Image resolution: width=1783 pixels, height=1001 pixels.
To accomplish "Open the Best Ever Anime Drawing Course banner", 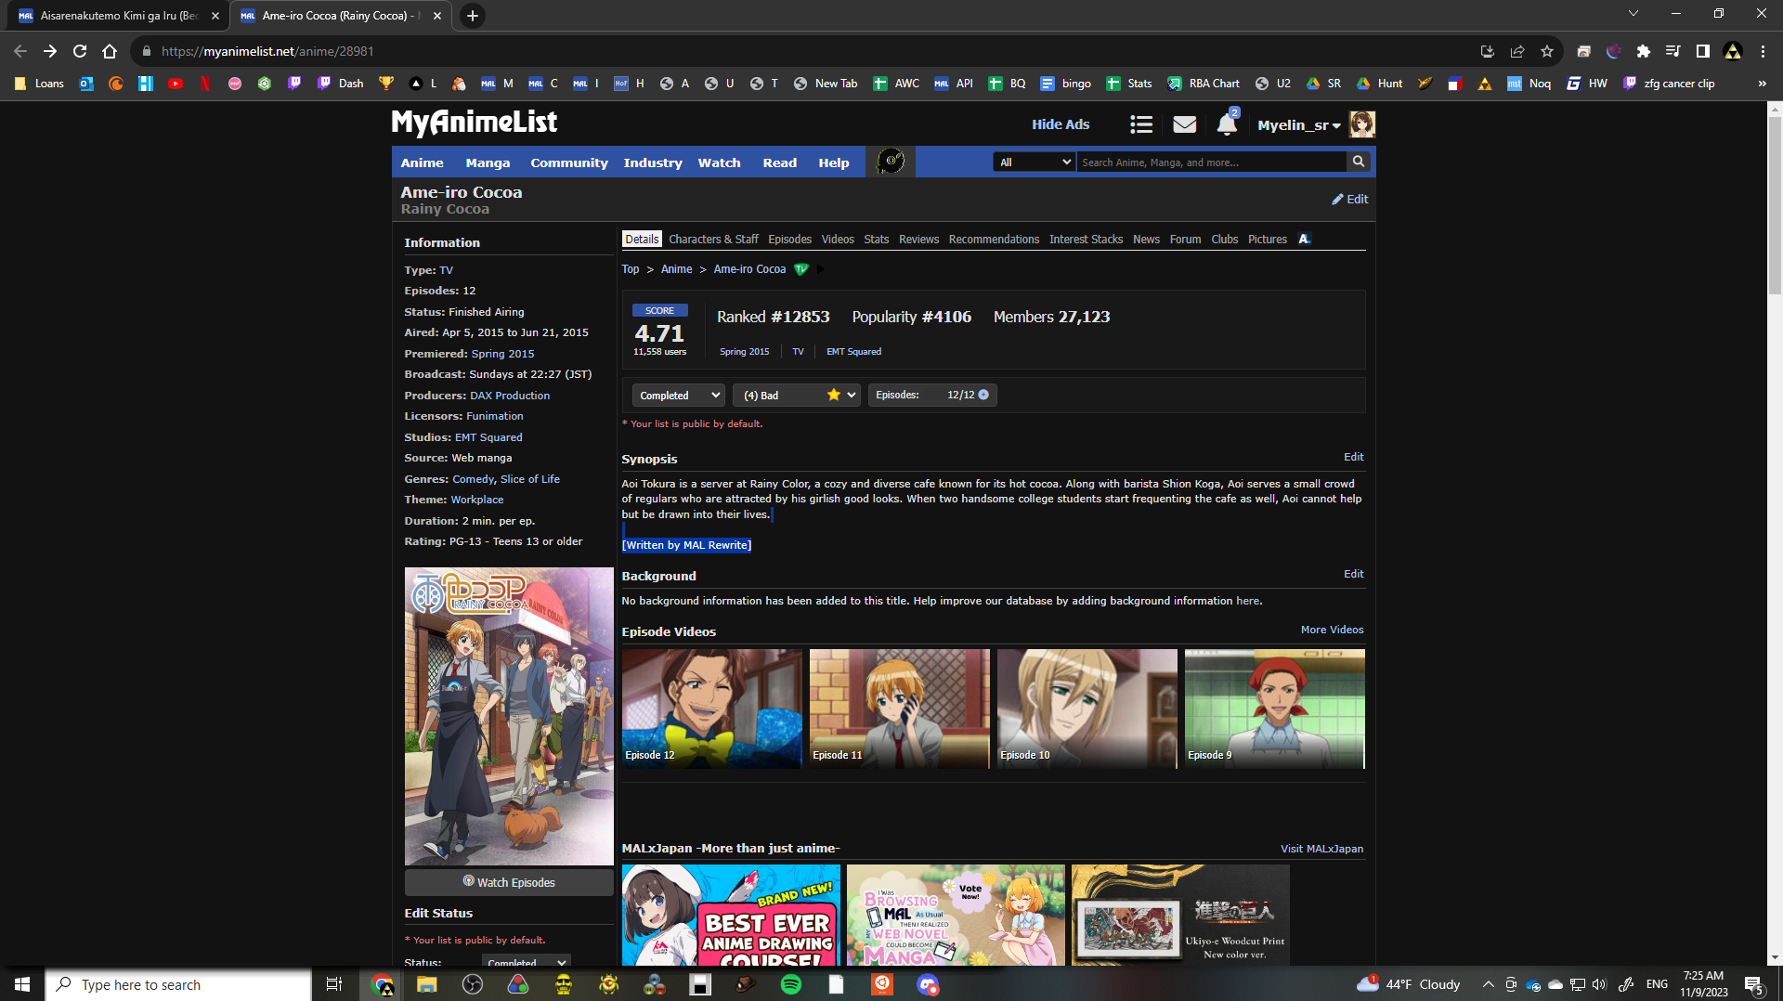I will tap(731, 916).
